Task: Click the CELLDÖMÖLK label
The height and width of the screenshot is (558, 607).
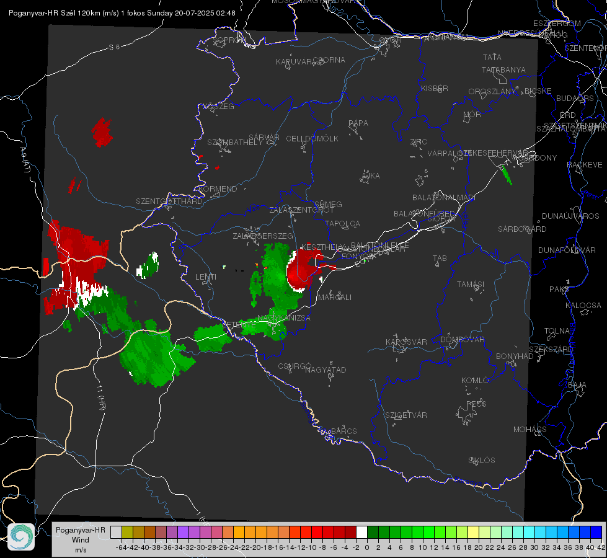Action: [x=312, y=139]
